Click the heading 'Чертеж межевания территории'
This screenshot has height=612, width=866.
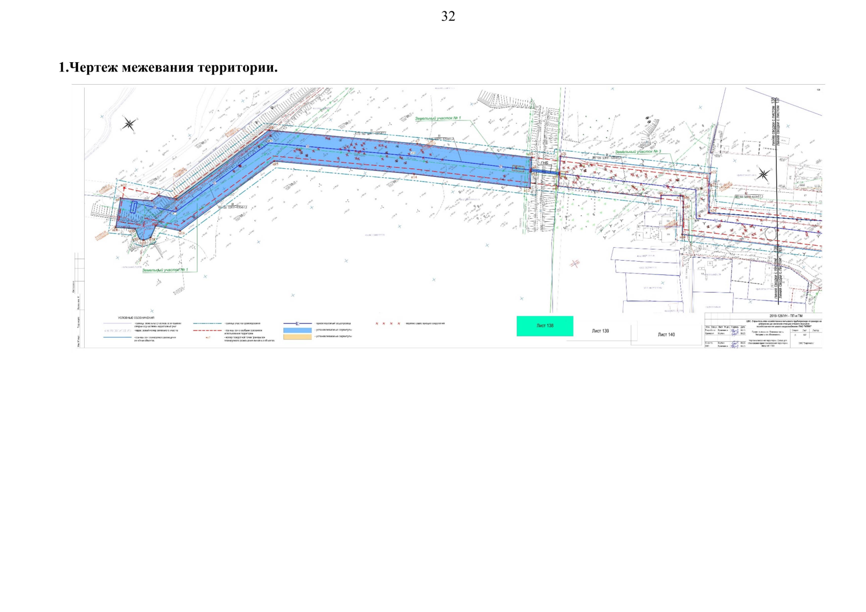tap(168, 67)
